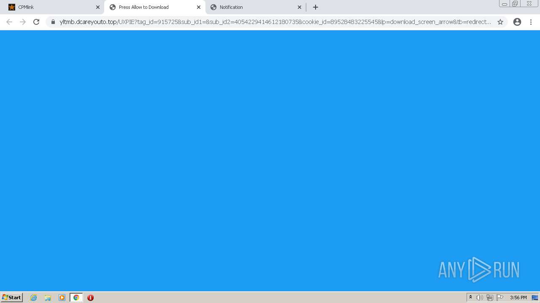Open Action Center flag icon
Image resolution: width=540 pixels, height=303 pixels.
[500, 298]
